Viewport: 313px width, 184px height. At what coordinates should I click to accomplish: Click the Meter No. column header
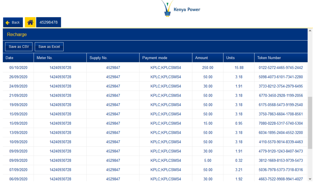click(60, 58)
